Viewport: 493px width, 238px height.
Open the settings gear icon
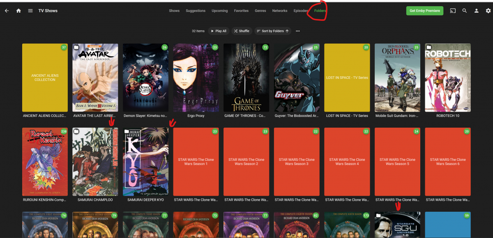tap(488, 11)
